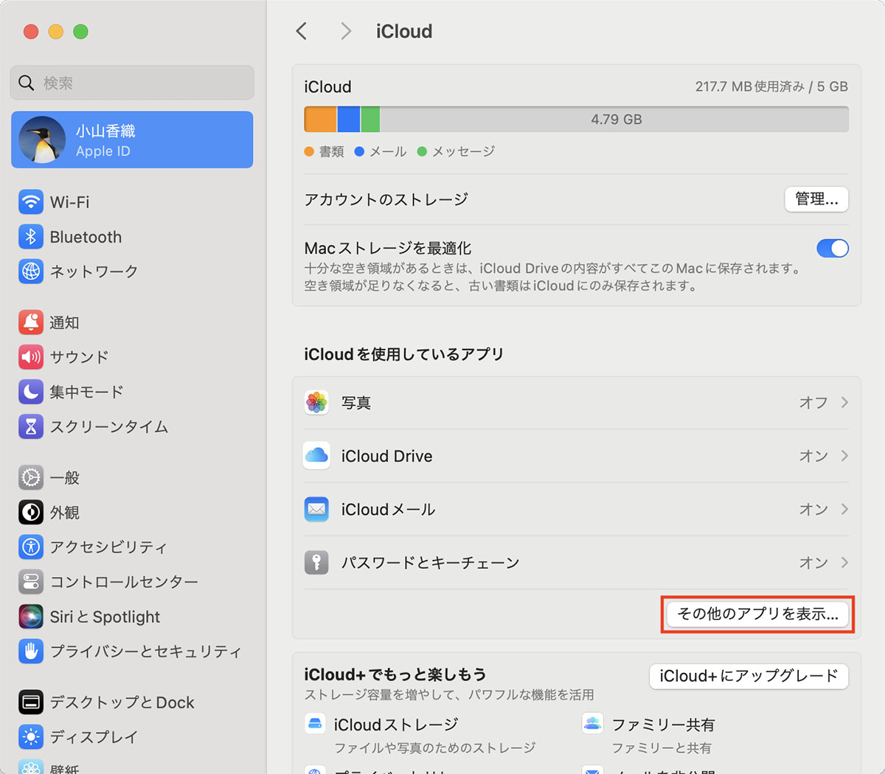Open ネットワーク settings pane
This screenshot has height=774, width=885.
(x=132, y=272)
